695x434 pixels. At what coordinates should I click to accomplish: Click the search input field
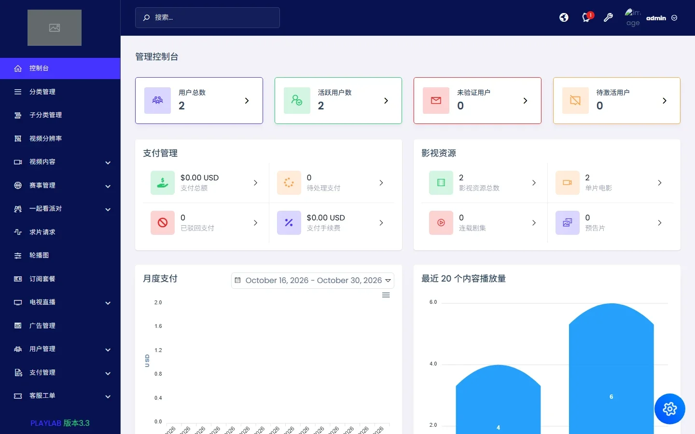coord(208,17)
